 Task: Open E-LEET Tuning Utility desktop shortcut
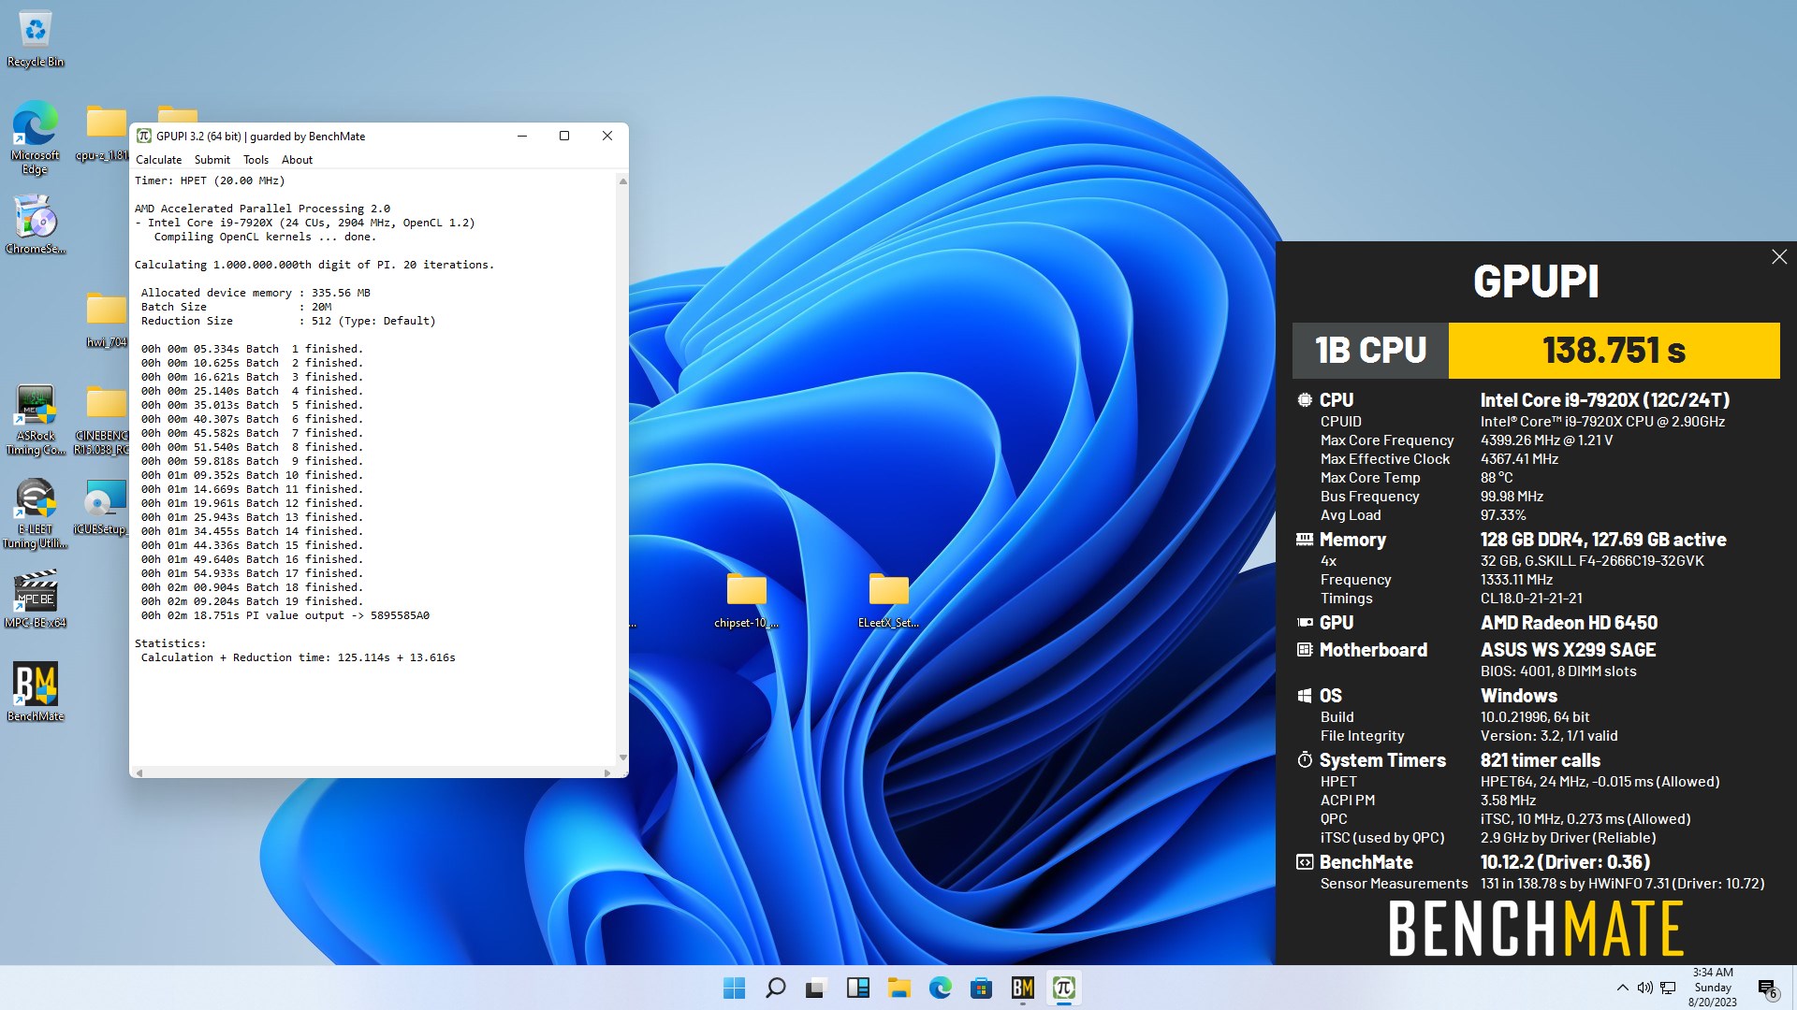36,512
